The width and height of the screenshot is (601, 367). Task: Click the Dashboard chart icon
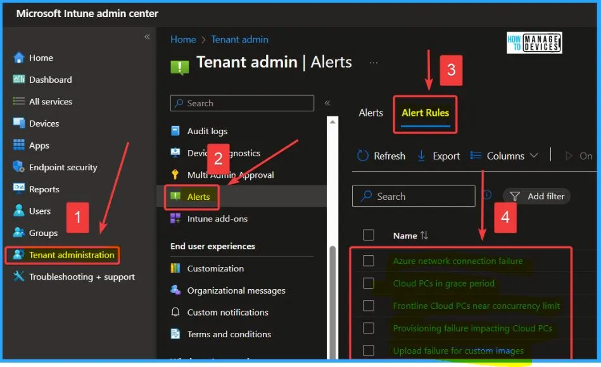(x=18, y=79)
